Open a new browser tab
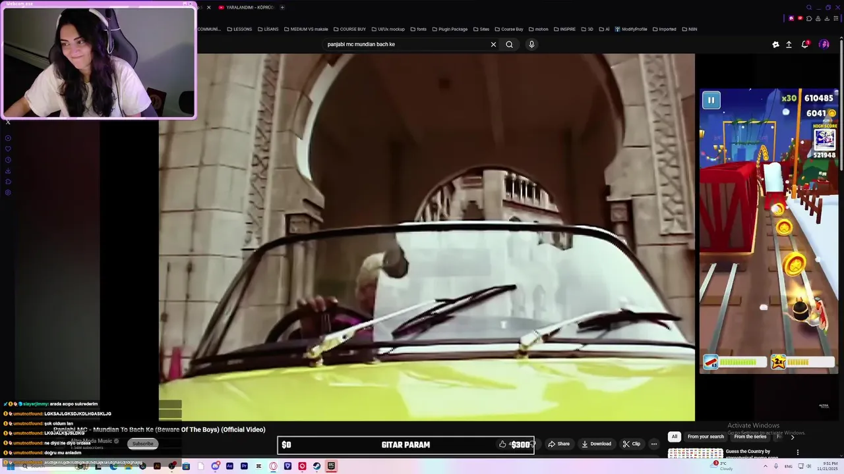 [x=282, y=7]
